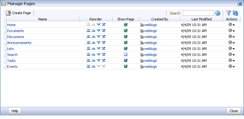The width and height of the screenshot is (244, 119).
Task: Click the refresh pages icon
Action: pyautogui.click(x=235, y=13)
